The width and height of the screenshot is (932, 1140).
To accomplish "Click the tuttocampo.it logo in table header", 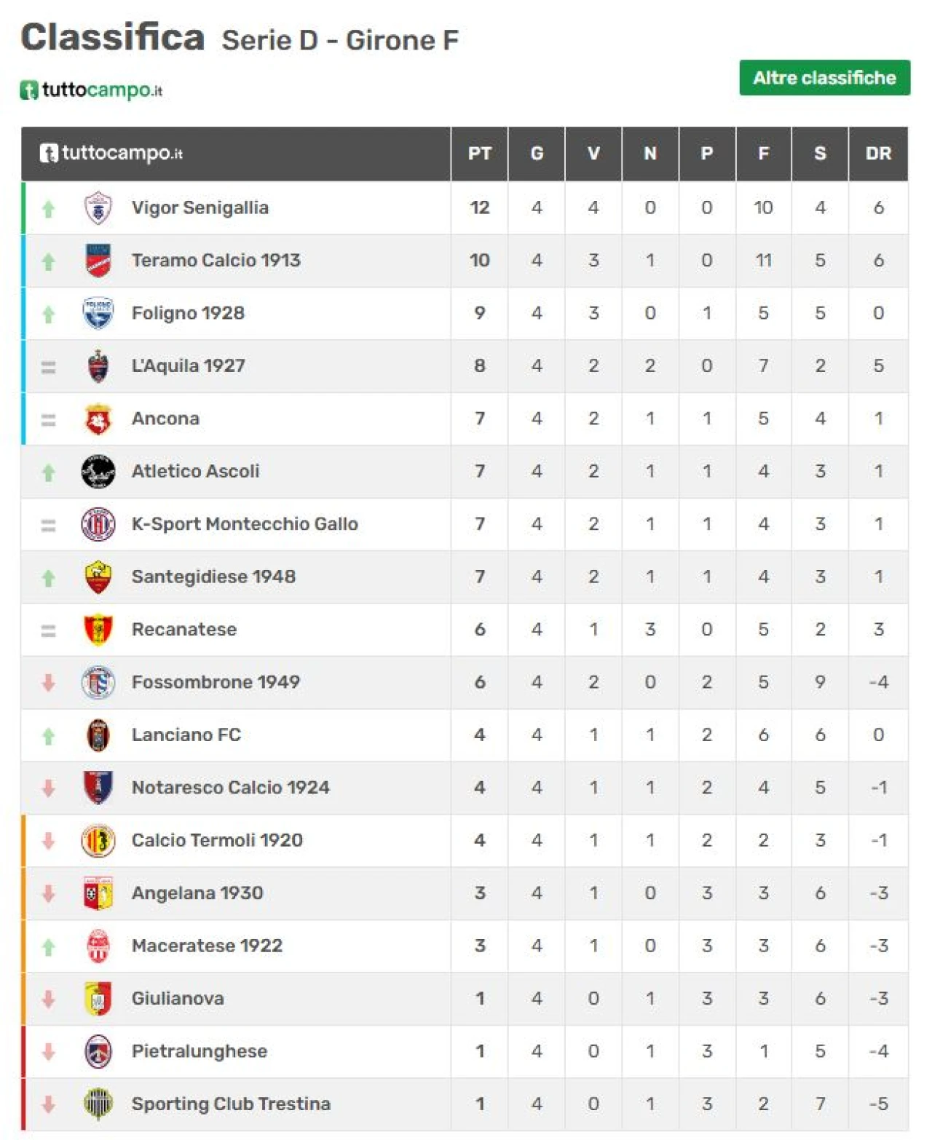I will click(x=111, y=153).
